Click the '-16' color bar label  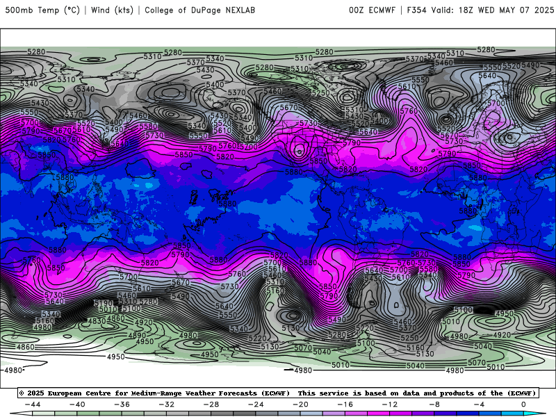[x=345, y=404]
